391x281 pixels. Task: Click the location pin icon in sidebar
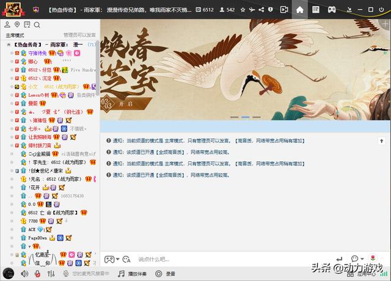point(17,24)
